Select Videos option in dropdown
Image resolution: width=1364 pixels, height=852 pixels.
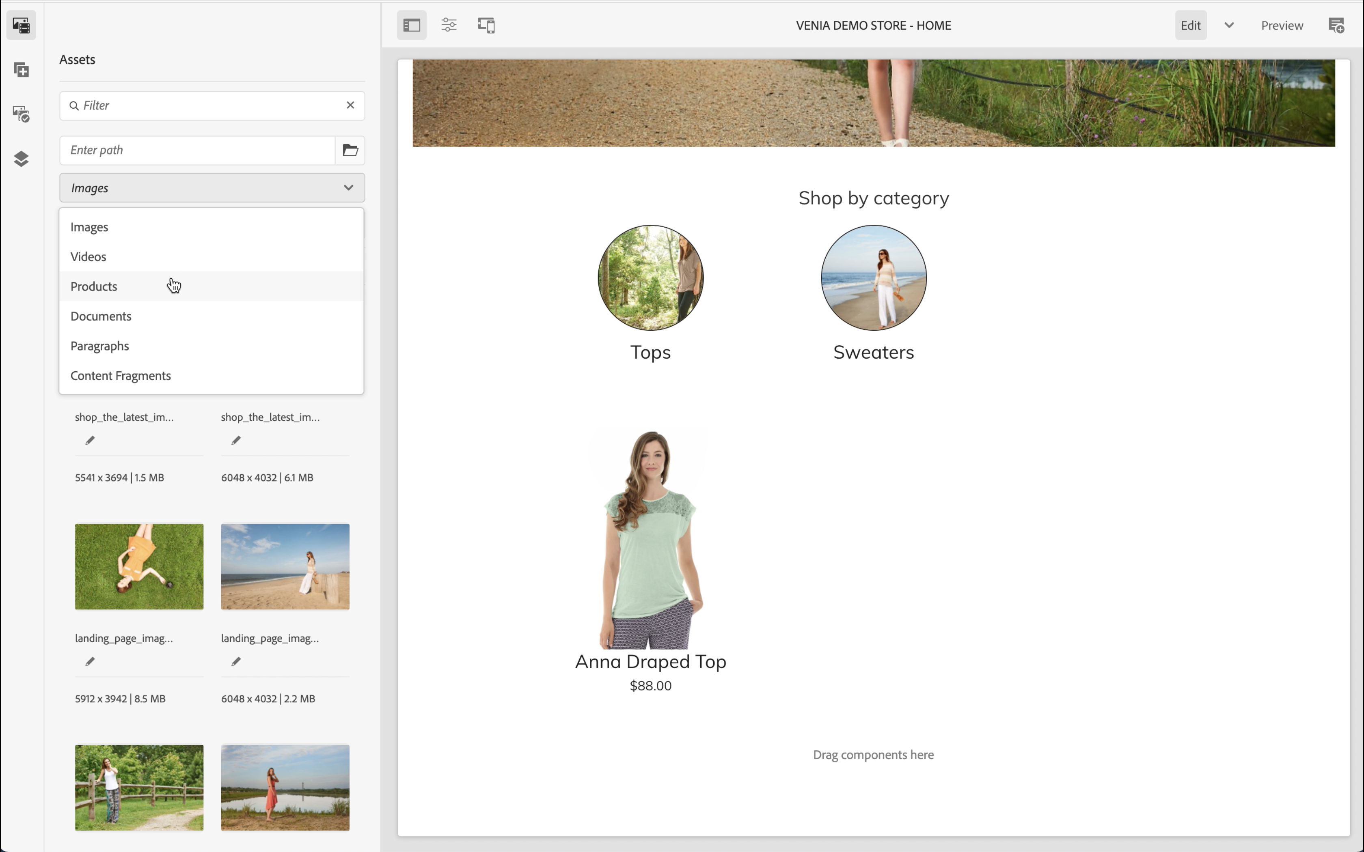[x=88, y=257]
